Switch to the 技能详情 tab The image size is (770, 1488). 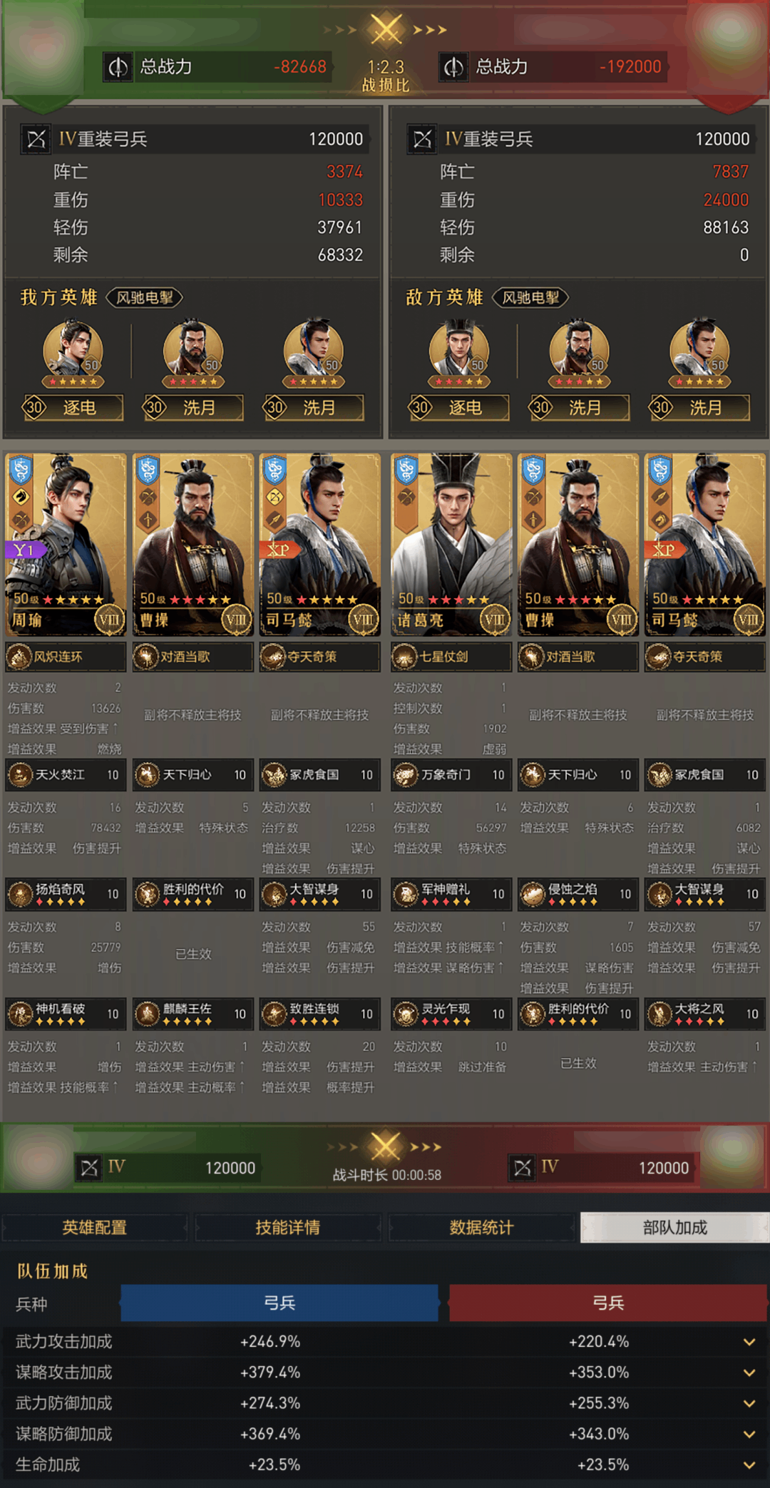[288, 1227]
